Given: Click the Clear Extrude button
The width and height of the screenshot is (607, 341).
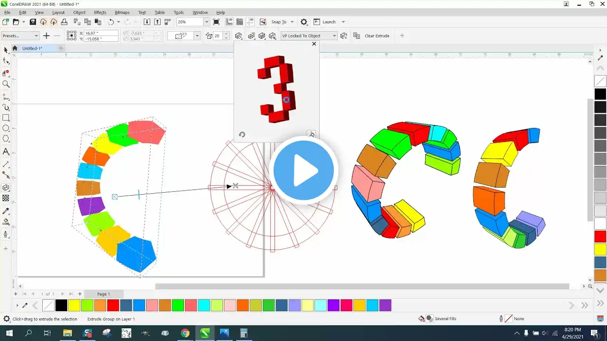Looking at the screenshot, I should click(377, 36).
